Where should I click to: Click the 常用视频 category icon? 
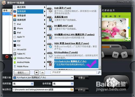tap(15, 11)
